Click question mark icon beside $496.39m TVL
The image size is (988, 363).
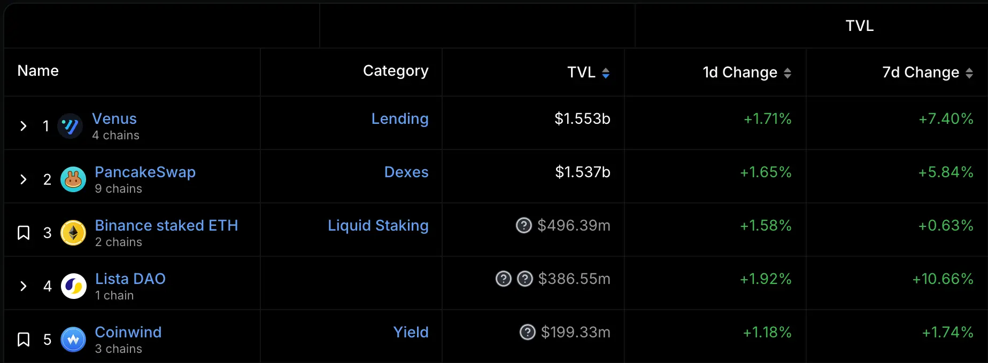click(x=524, y=226)
